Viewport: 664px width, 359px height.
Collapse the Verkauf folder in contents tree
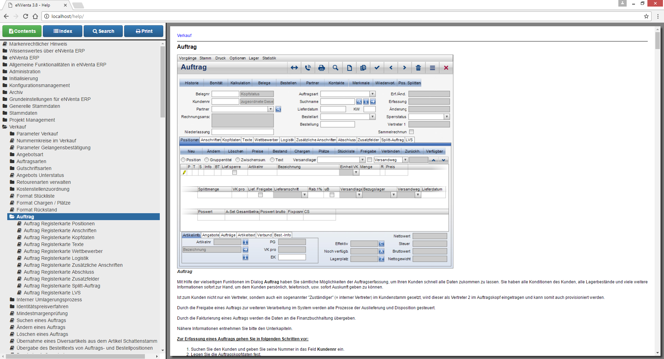[x=5, y=127]
